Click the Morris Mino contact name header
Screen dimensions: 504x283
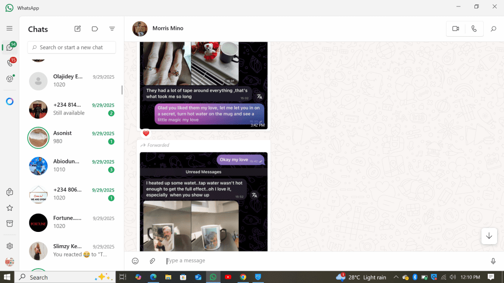click(x=168, y=28)
